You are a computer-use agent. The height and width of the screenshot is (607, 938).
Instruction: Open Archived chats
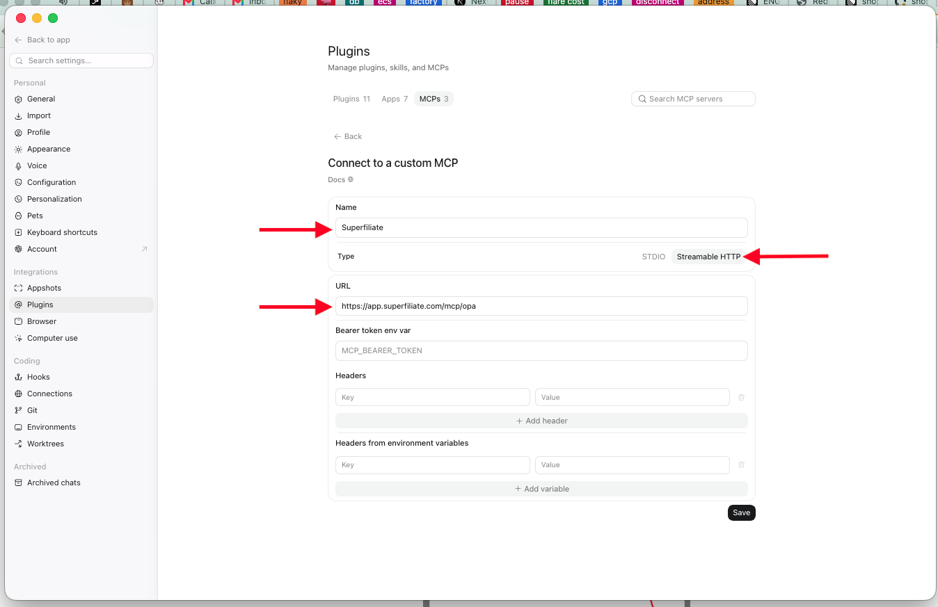tap(81, 483)
